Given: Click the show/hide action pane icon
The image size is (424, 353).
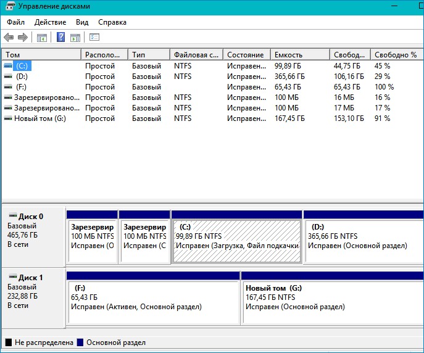Looking at the screenshot, I should point(75,38).
